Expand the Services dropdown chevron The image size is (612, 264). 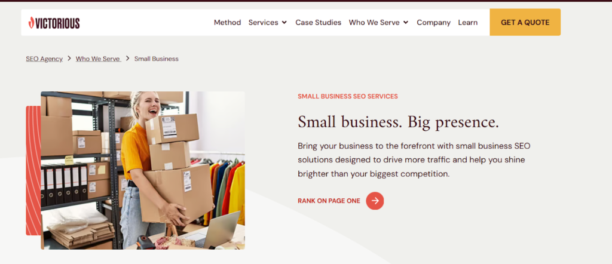284,23
